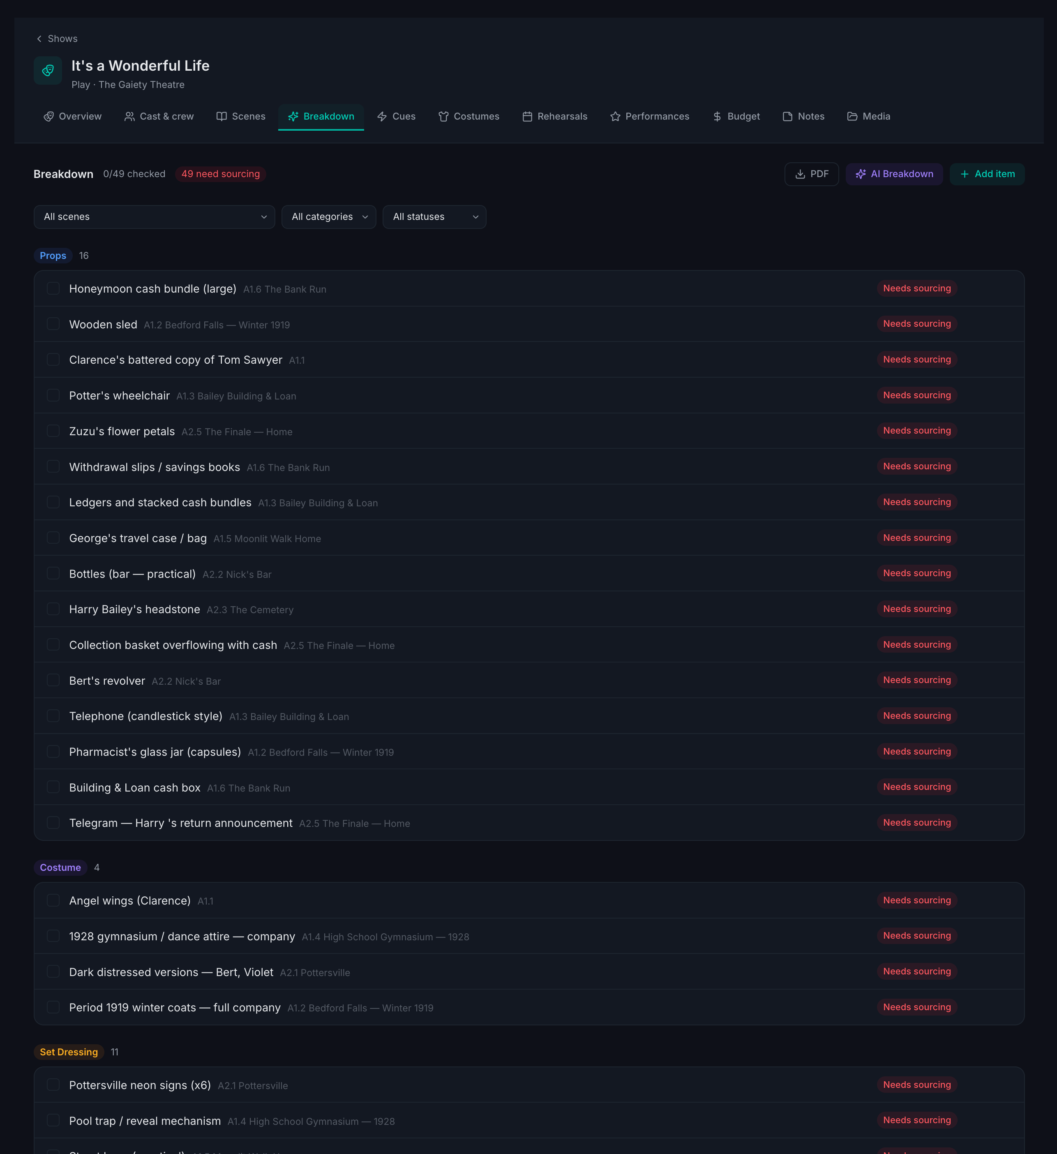Check Zuzu's flower petals checkbox
1057x1154 pixels.
coord(53,431)
